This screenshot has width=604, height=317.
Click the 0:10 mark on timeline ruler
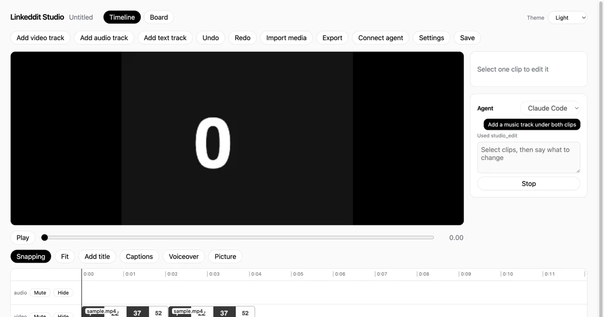coord(508,274)
